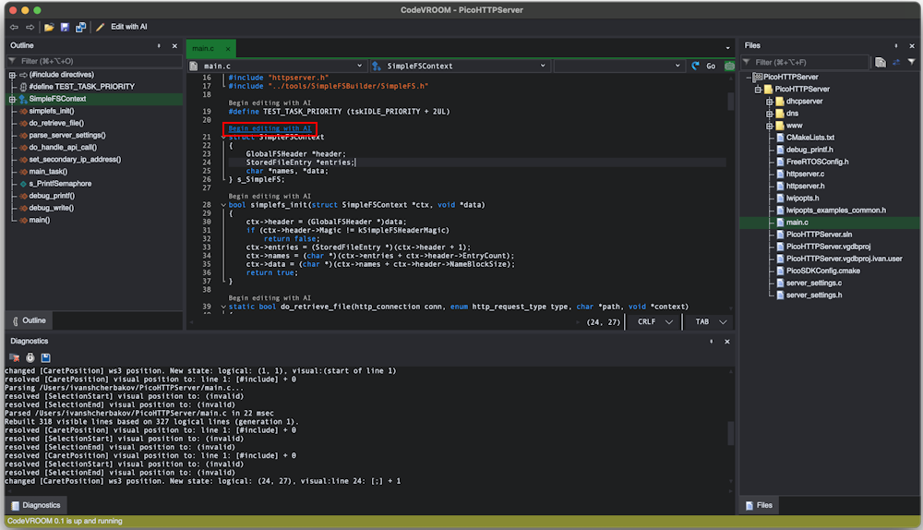
Task: Click the timer icon in Diagnostics
Action: click(x=30, y=357)
